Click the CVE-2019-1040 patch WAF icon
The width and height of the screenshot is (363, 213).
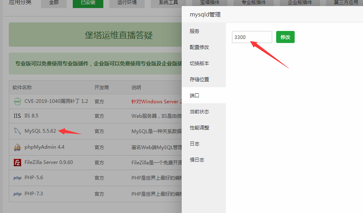point(17,101)
